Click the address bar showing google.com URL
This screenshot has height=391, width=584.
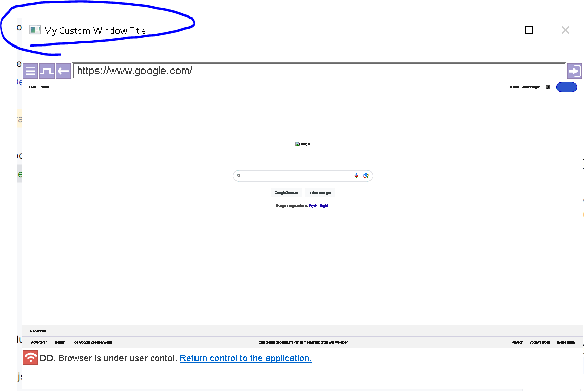tap(319, 71)
